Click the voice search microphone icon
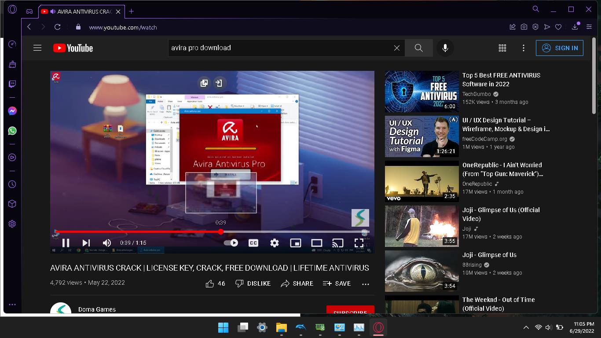Image resolution: width=601 pixels, height=338 pixels. pyautogui.click(x=445, y=48)
